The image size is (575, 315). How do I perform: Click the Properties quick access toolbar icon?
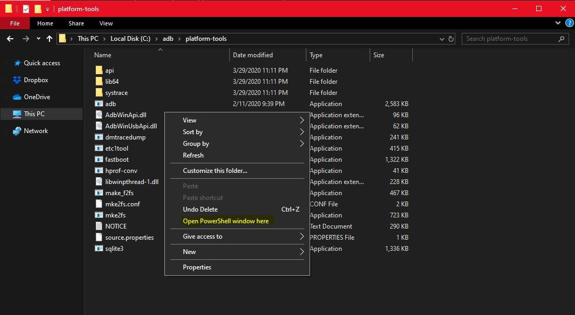pos(26,9)
